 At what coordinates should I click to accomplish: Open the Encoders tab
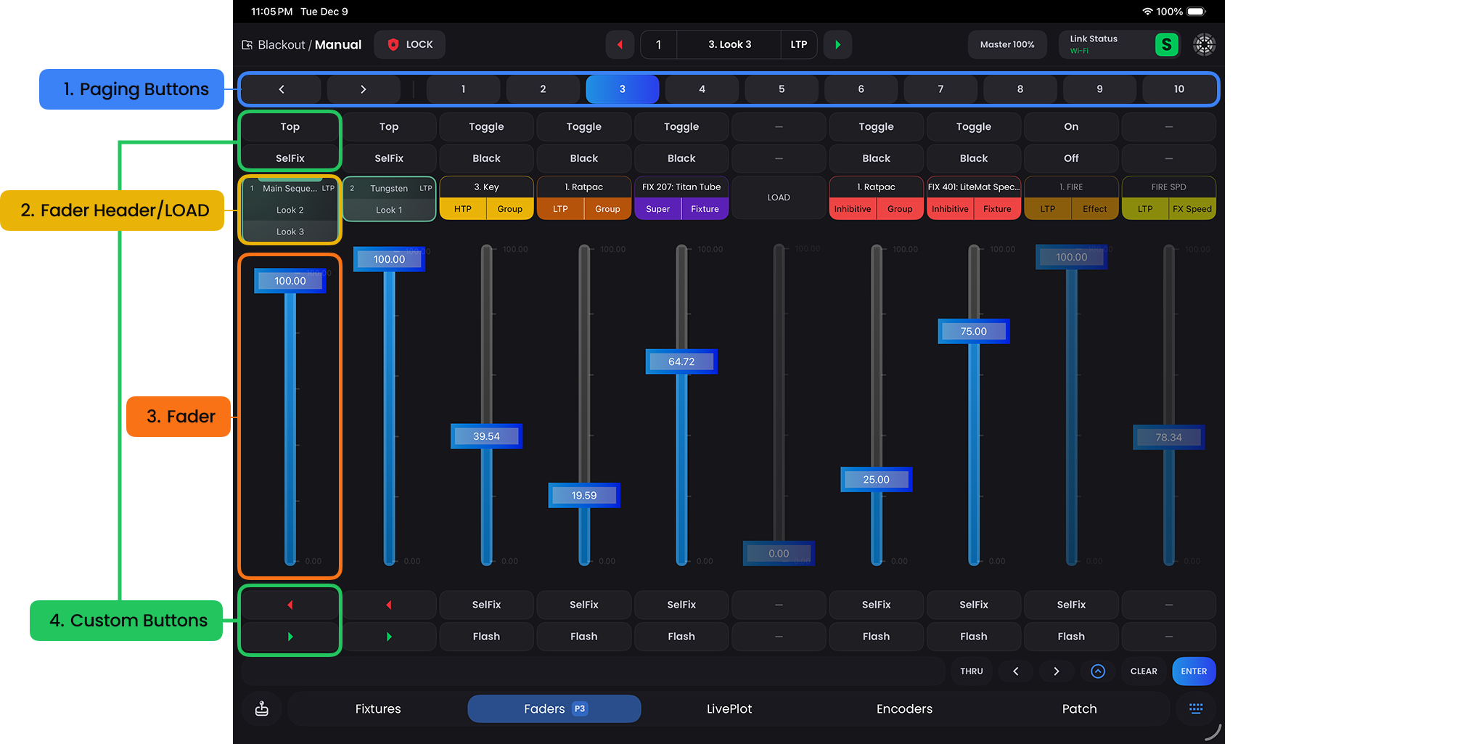tap(904, 709)
